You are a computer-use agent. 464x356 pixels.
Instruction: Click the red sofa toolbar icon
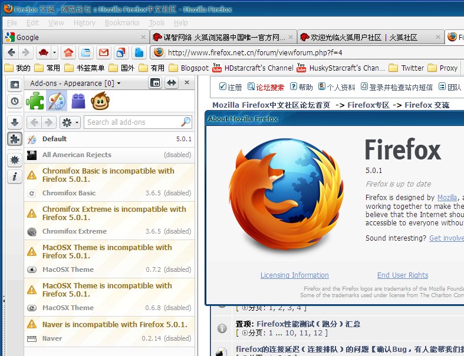point(44,52)
